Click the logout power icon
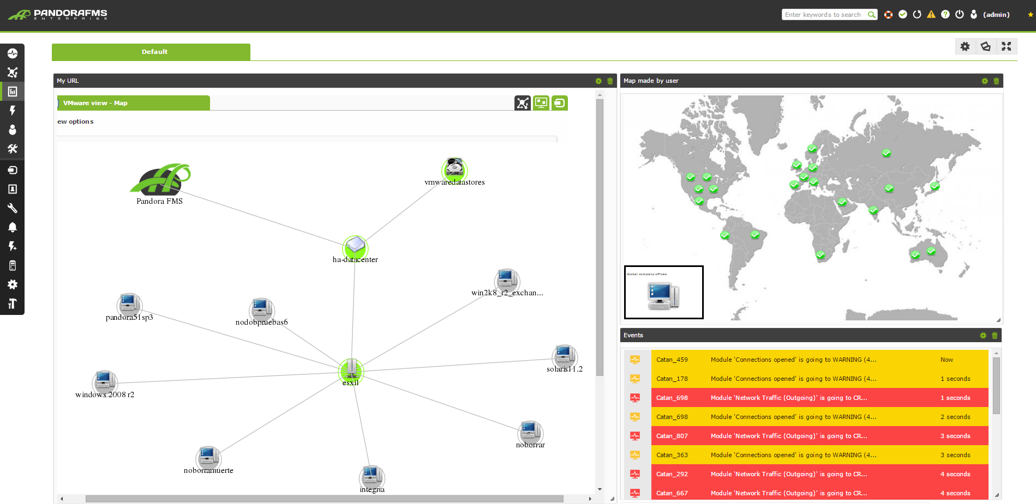Screen dimensions: 1036x504 (x=960, y=15)
